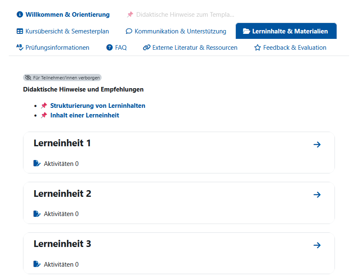Viewport: 355px width, 280px height.
Task: Open Lerneinheit 1 via its arrow
Action: (317, 144)
